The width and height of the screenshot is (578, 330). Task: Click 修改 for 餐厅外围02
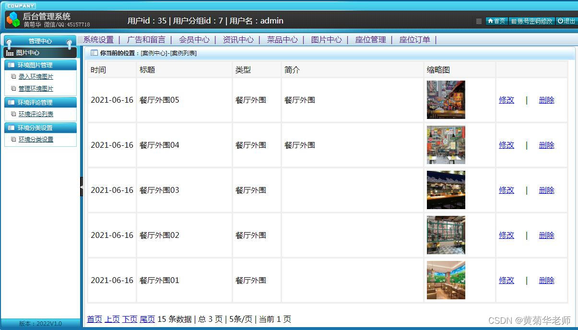[x=507, y=235]
